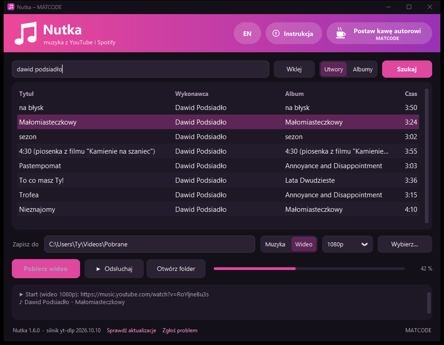Click the Szukaj search button
444x345 pixels.
tap(407, 69)
